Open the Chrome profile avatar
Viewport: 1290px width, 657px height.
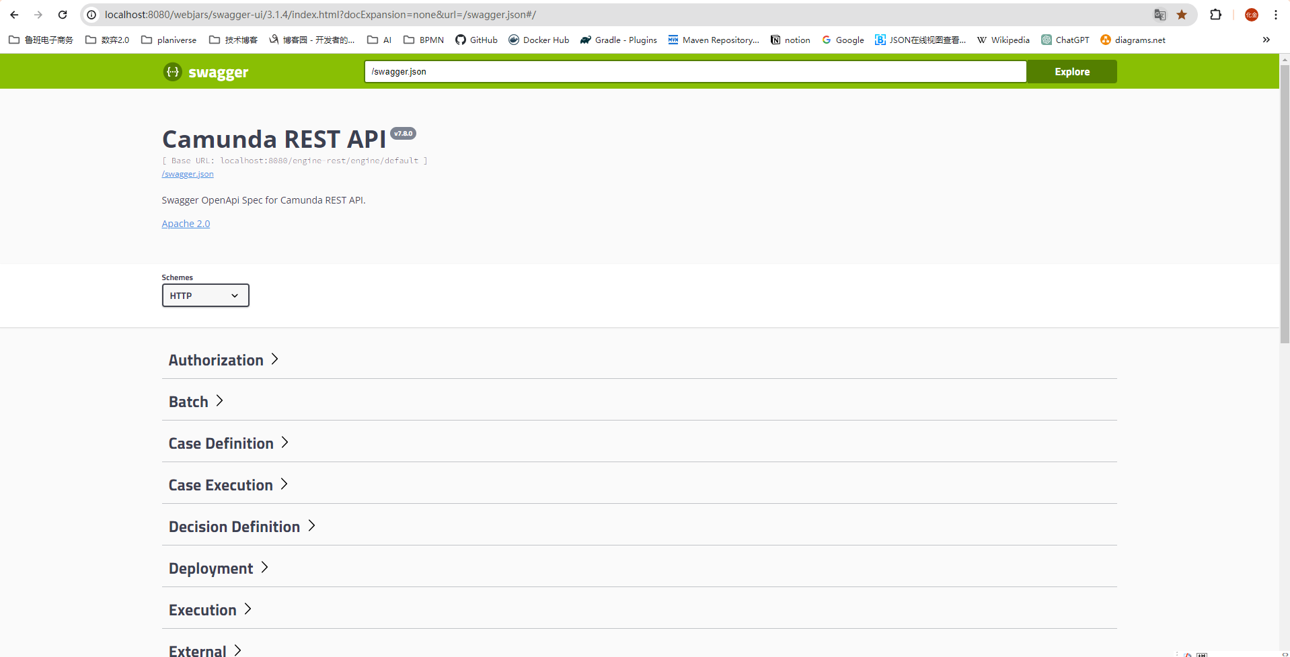point(1252,15)
